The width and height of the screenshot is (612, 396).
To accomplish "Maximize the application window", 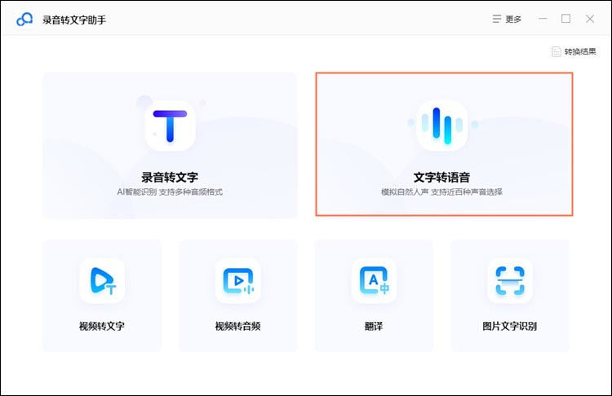I will [x=566, y=19].
